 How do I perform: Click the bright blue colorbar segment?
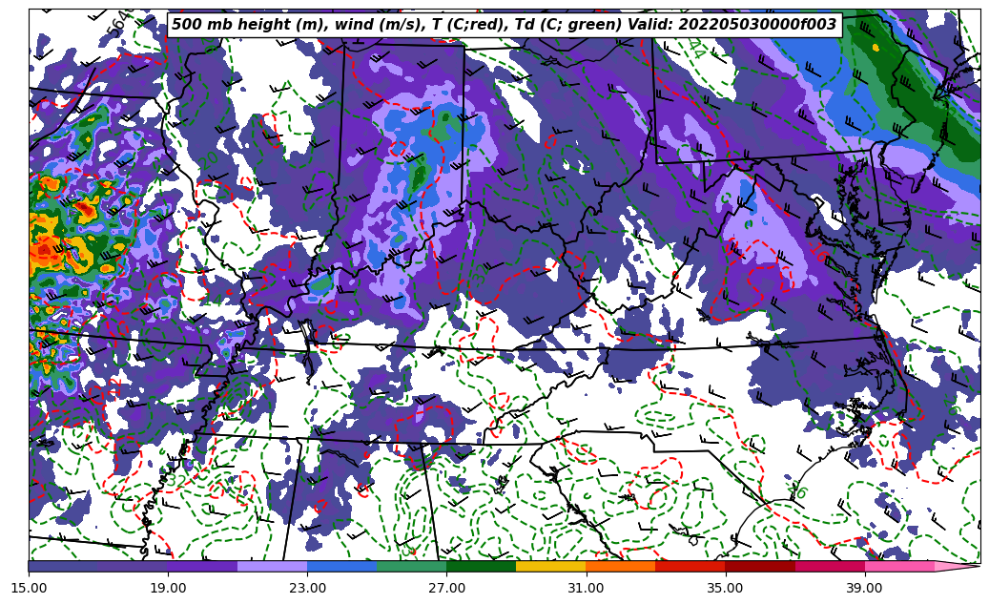point(341,567)
